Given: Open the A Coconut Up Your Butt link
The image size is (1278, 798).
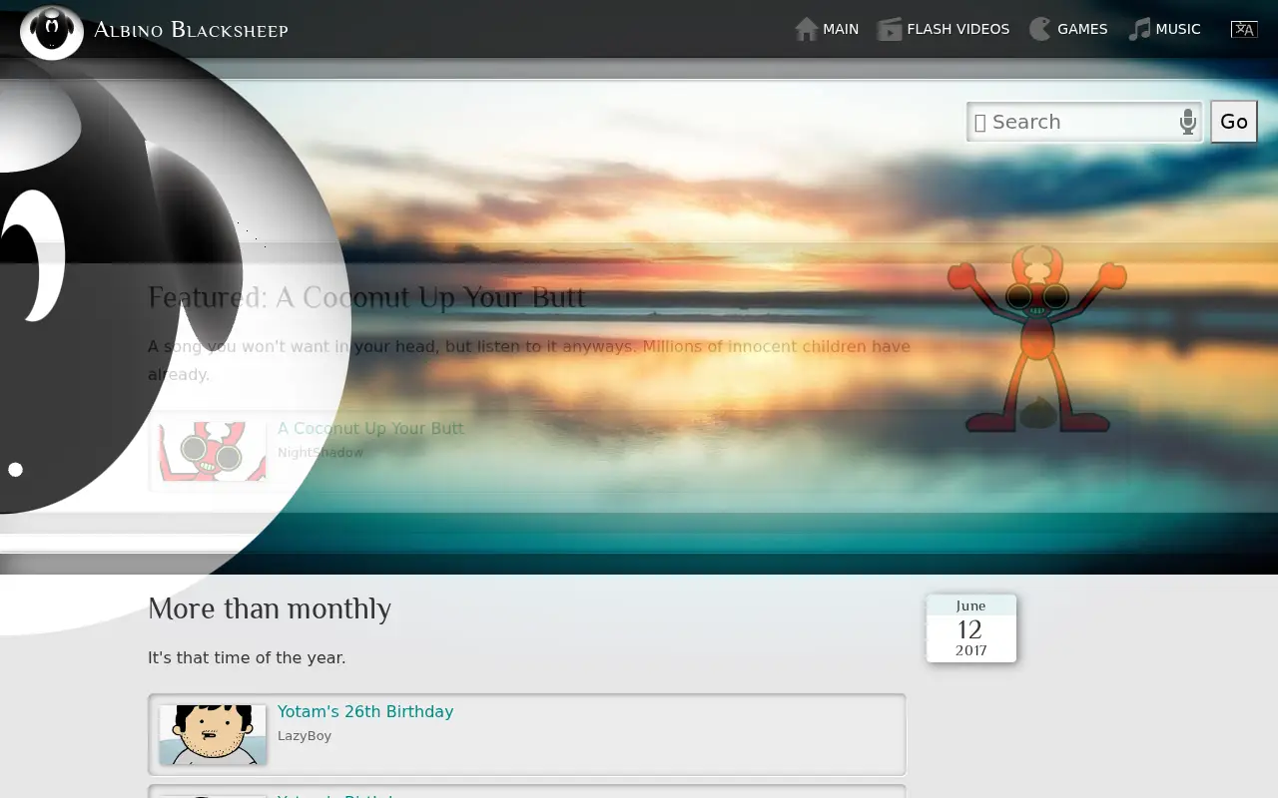Looking at the screenshot, I should click(x=370, y=429).
